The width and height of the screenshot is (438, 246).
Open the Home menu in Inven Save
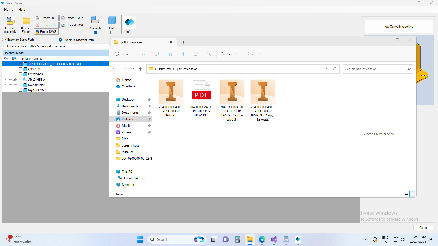[x=8, y=10]
